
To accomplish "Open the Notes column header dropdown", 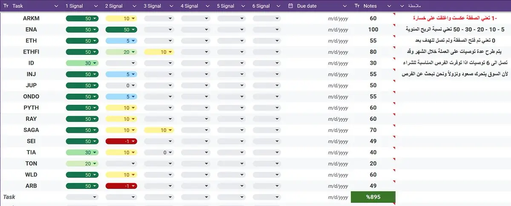I will (x=388, y=6).
